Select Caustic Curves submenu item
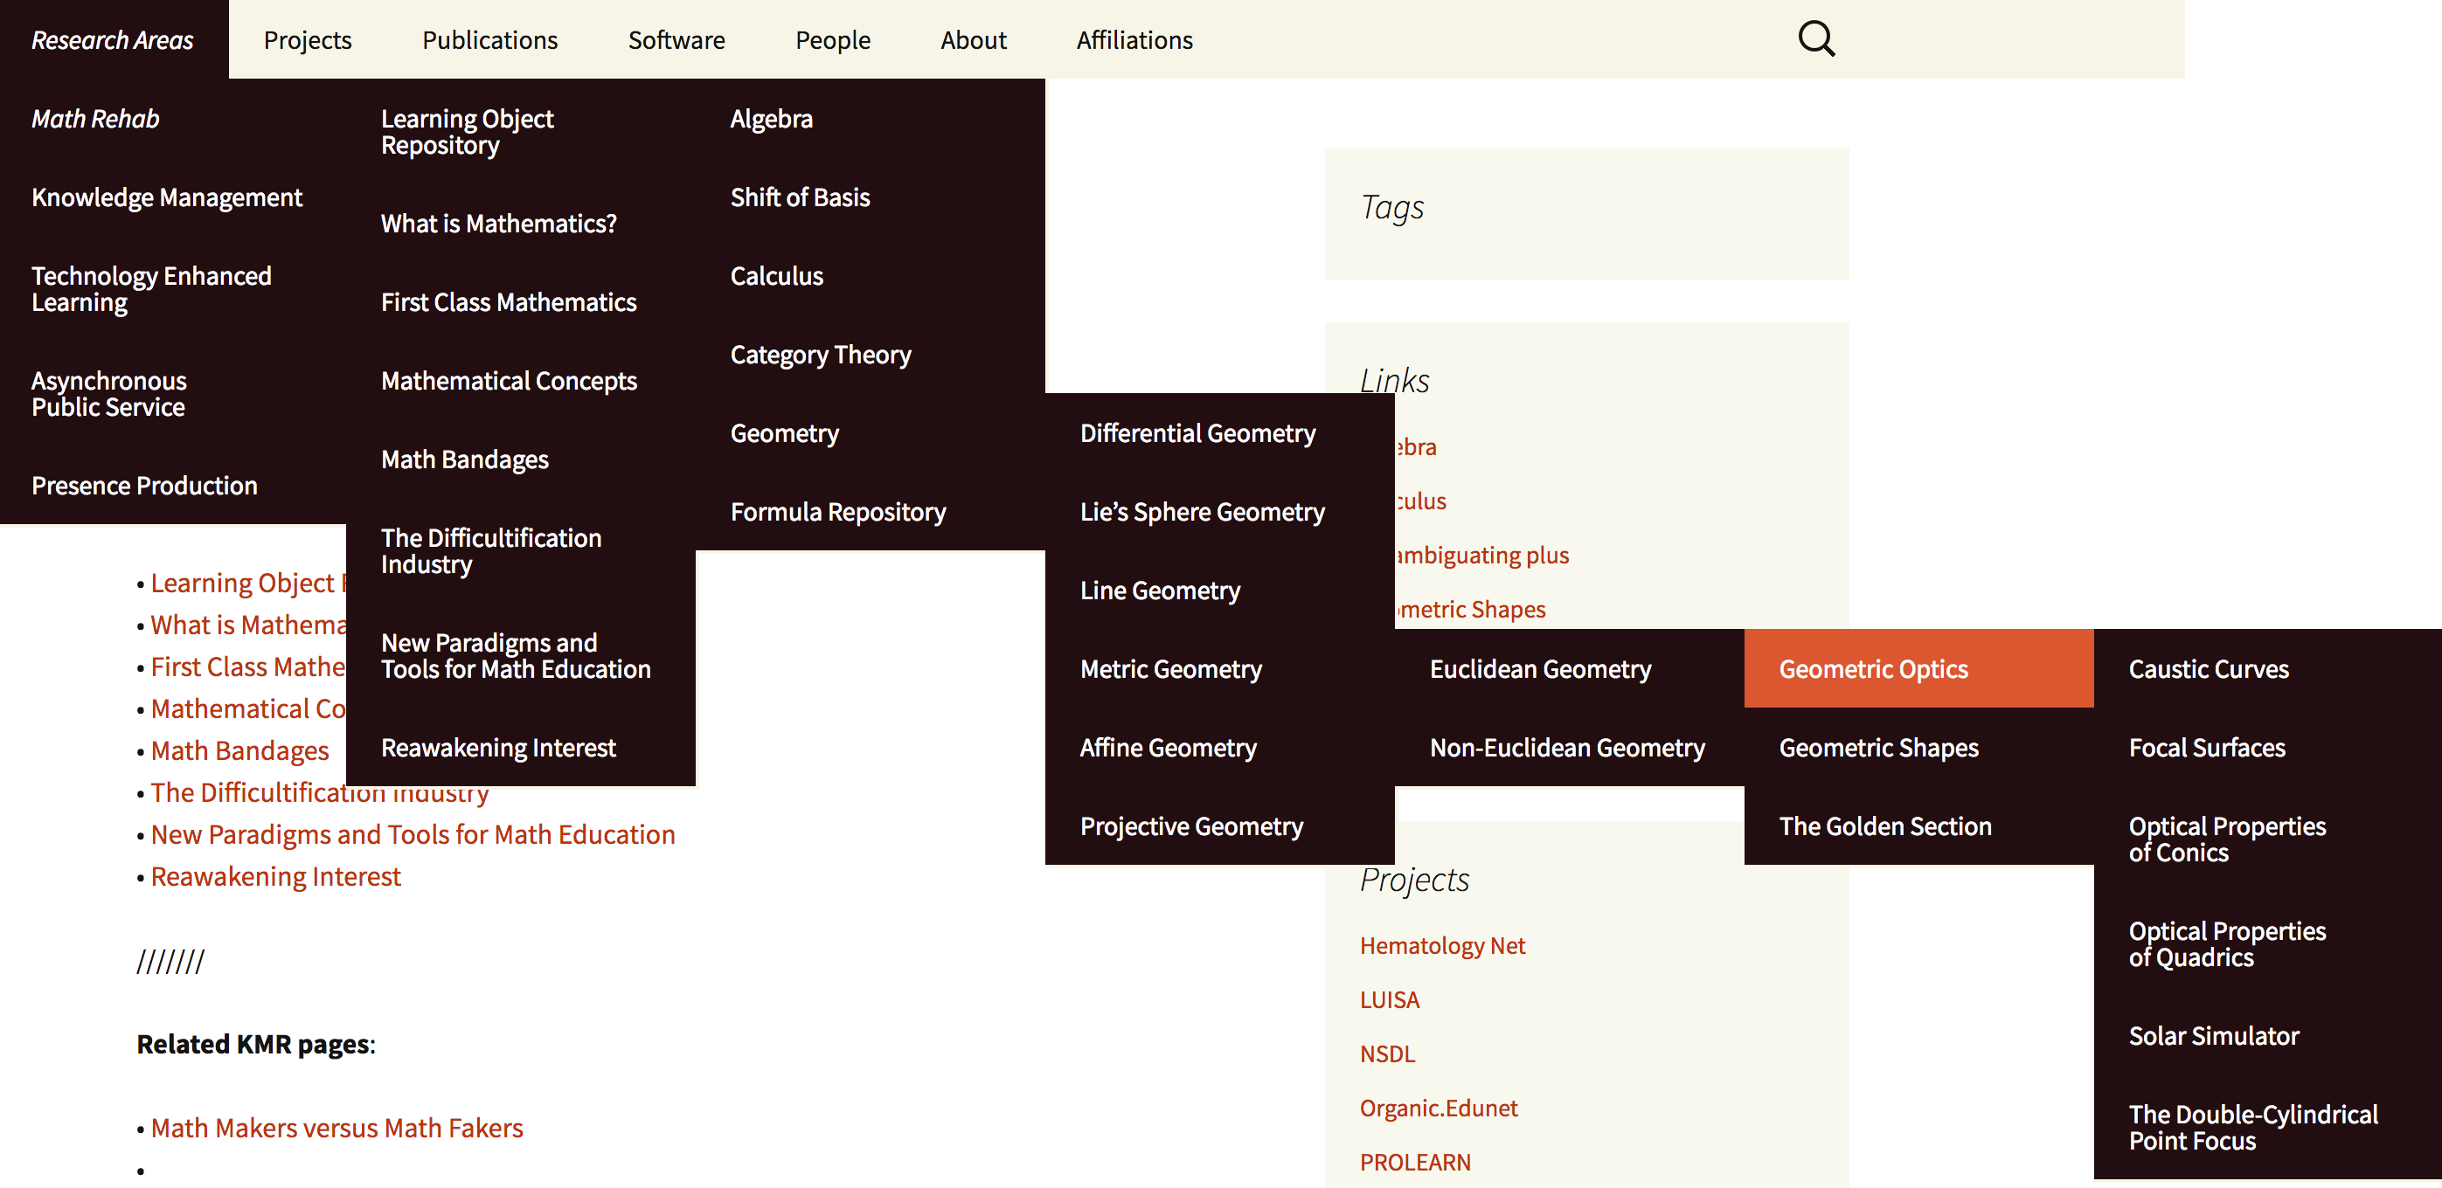 pos(2208,669)
